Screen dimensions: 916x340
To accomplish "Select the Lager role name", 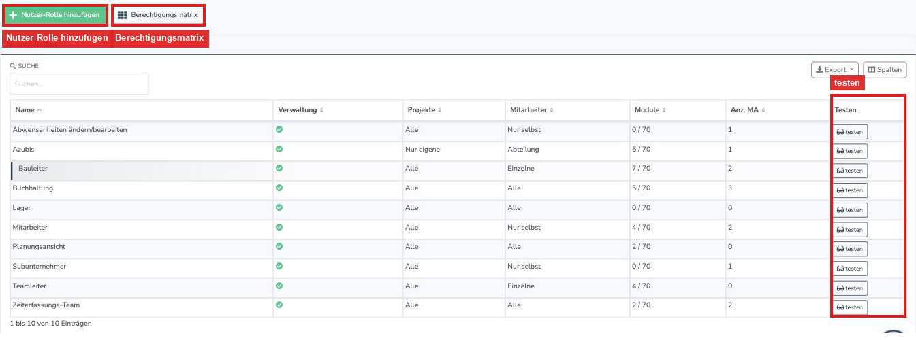I will (22, 207).
